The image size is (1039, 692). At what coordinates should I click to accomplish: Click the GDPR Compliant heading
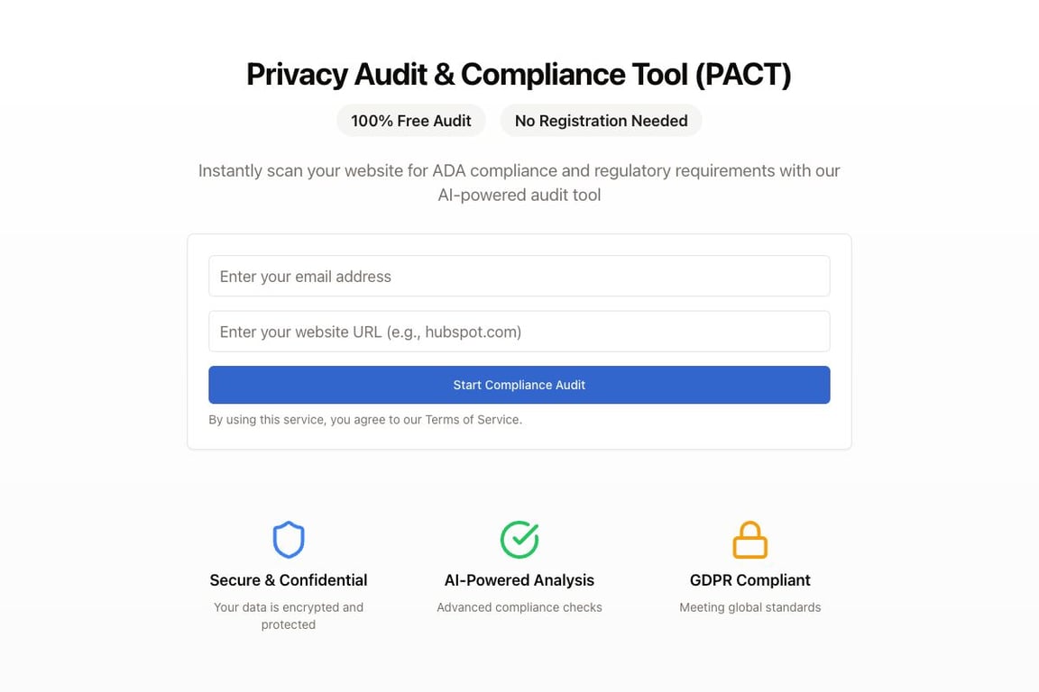[749, 580]
